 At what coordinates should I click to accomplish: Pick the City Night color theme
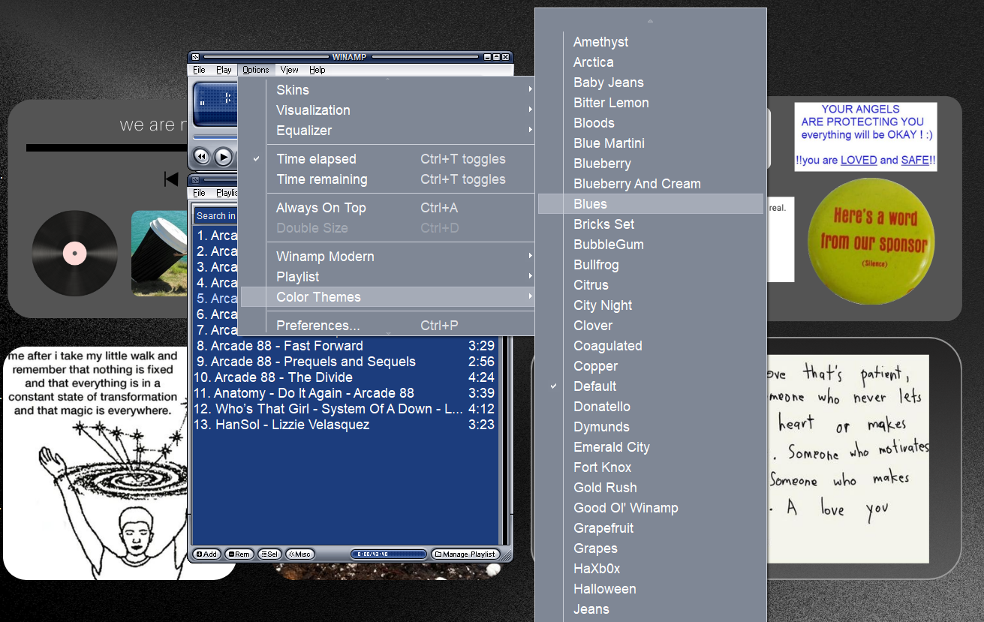pos(651,305)
